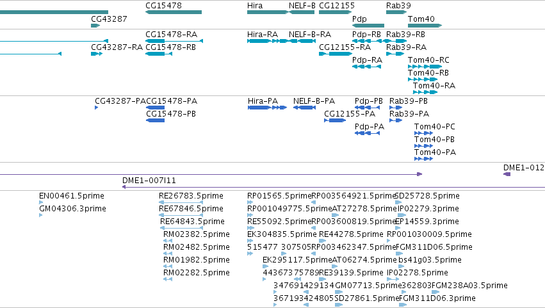The height and width of the screenshot is (308, 545).
Task: Open the Pdp-PA CDS label
Action: click(370, 127)
